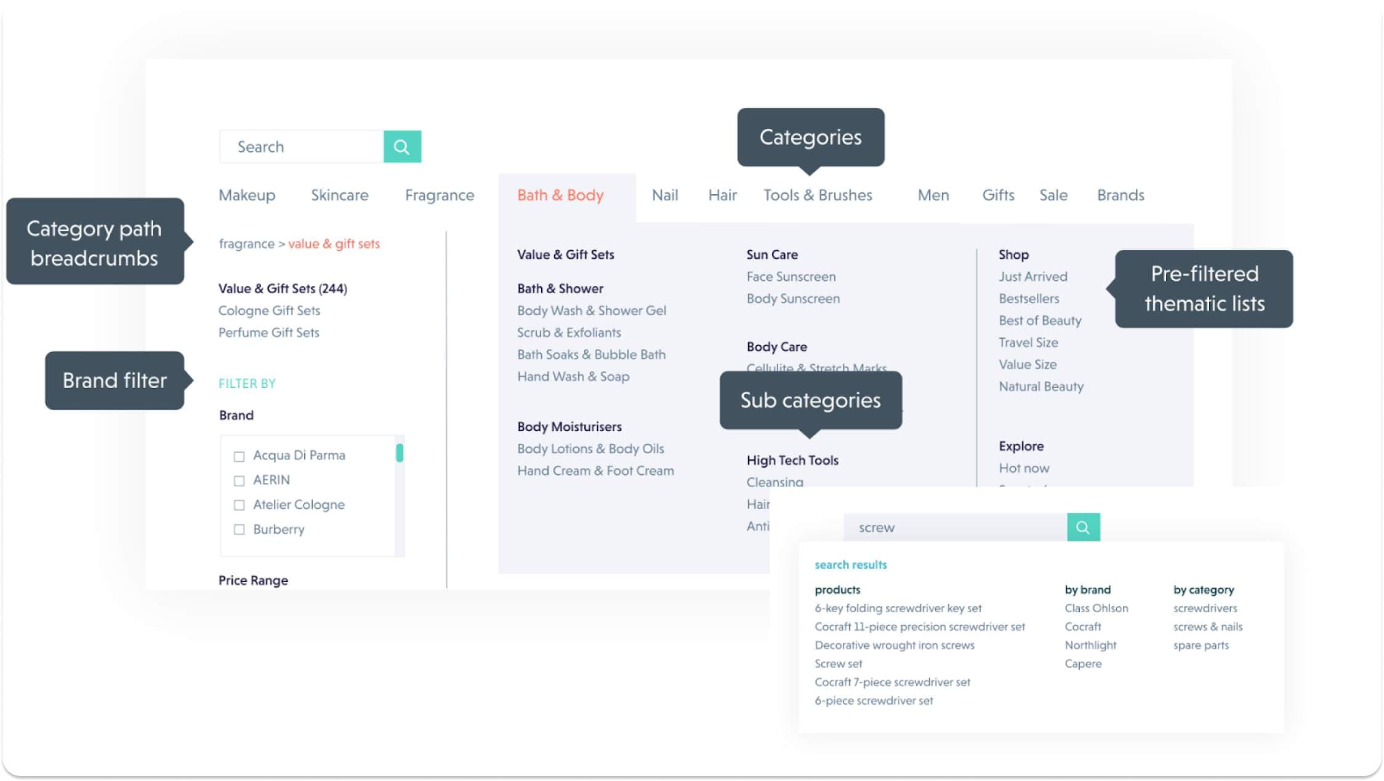Click the teal search magnifier button beside Search
Screen dimensions: 1384x781
point(402,147)
